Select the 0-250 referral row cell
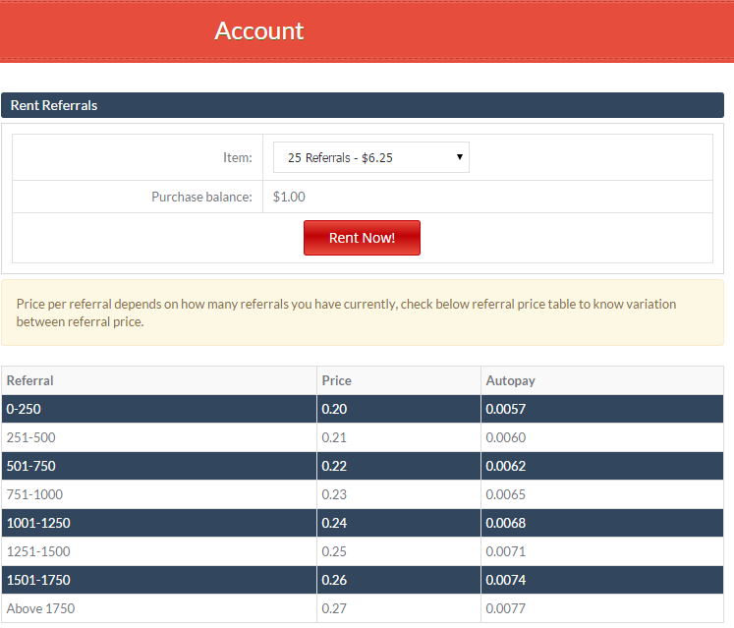The height and width of the screenshot is (628, 734). (x=159, y=409)
